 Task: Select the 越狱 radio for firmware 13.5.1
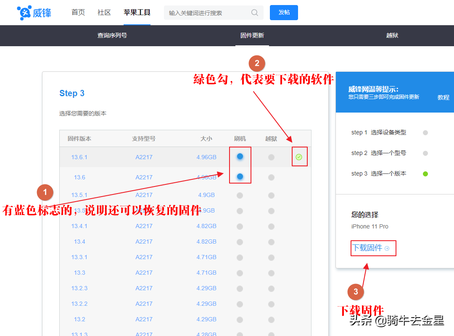point(271,195)
